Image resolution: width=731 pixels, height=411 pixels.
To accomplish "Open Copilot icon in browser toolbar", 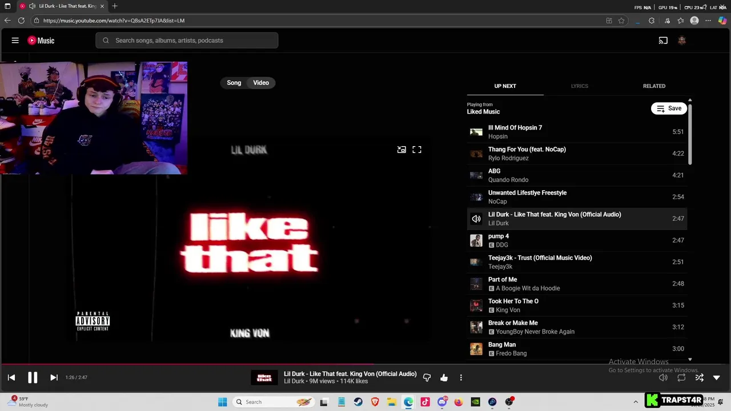I will pos(722,21).
